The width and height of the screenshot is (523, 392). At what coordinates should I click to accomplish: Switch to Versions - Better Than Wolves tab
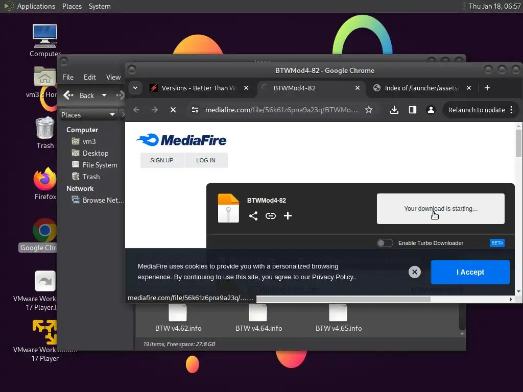[x=199, y=88]
